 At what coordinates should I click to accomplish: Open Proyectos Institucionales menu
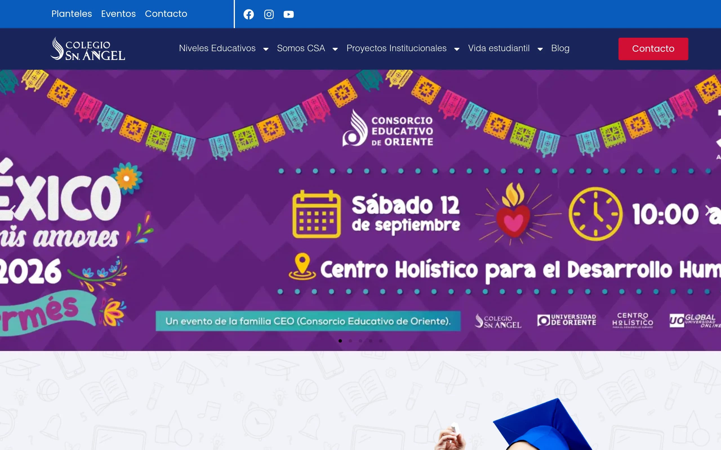pyautogui.click(x=396, y=48)
